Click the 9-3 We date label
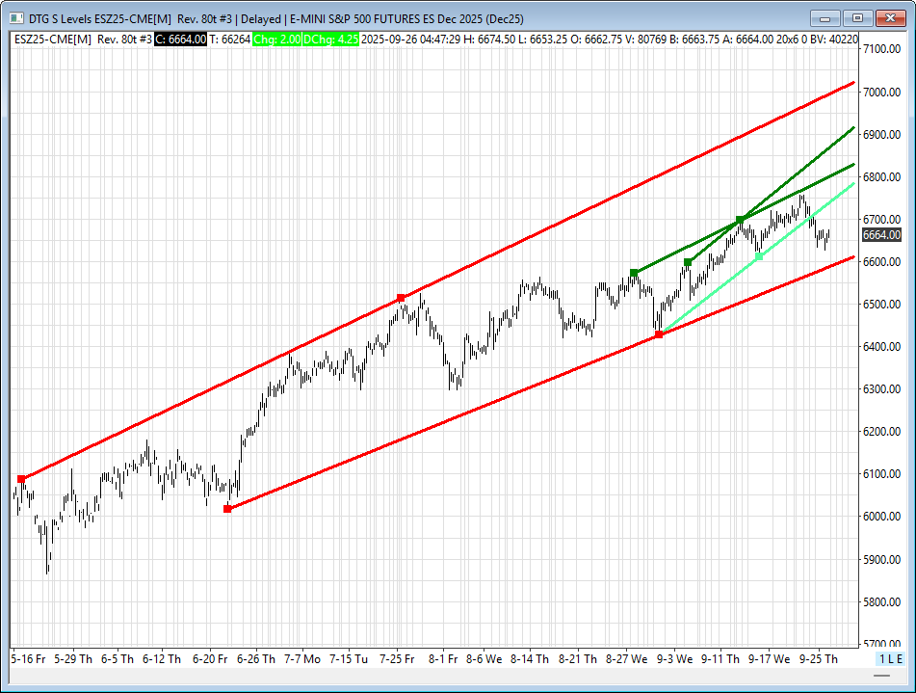916x693 pixels. point(674,659)
